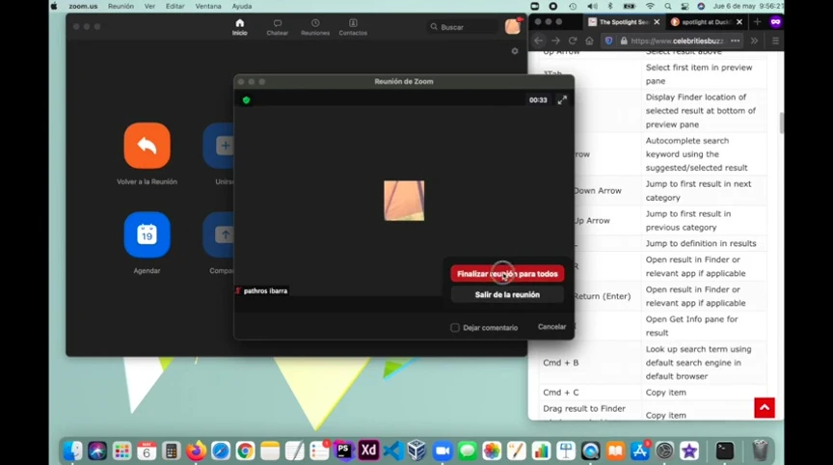Check the Dejar comentario checkbox

pyautogui.click(x=455, y=327)
